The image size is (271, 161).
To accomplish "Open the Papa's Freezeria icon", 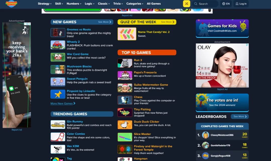I will pos(125,76).
